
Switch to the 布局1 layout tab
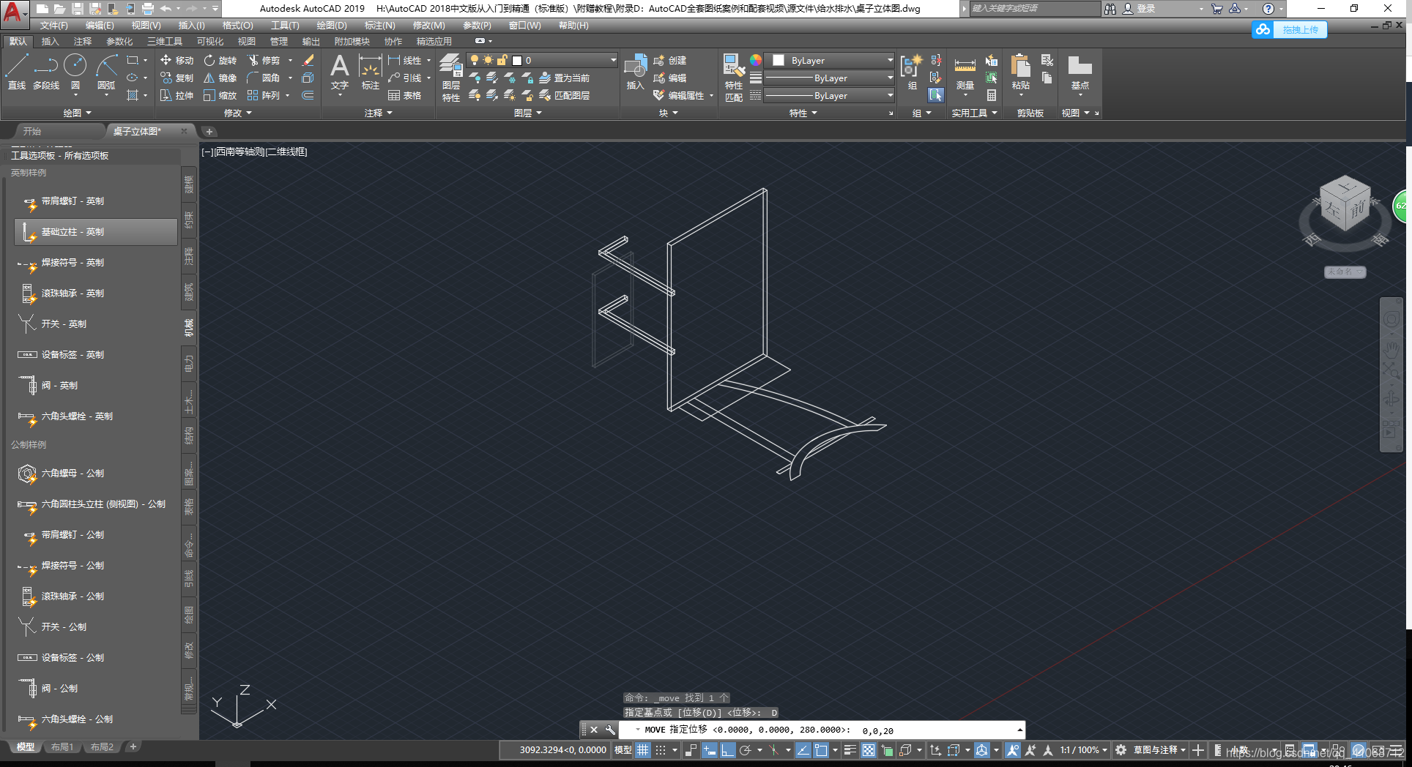pos(62,747)
